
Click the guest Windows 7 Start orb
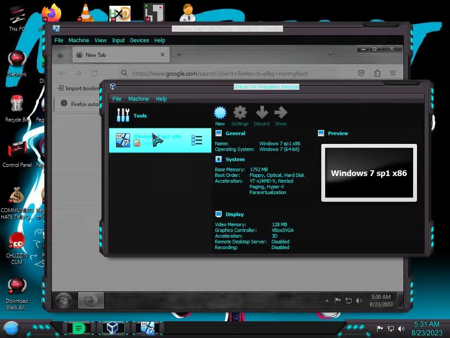pos(64,301)
